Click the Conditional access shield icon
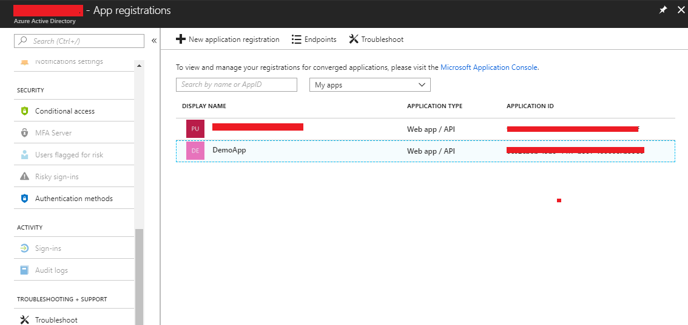Screen dimensions: 688x325 pyautogui.click(x=25, y=111)
